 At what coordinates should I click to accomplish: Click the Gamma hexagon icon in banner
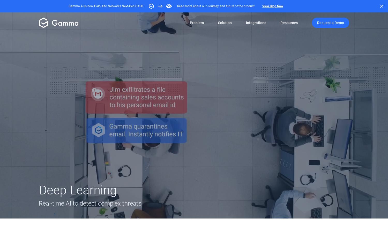[x=151, y=6]
